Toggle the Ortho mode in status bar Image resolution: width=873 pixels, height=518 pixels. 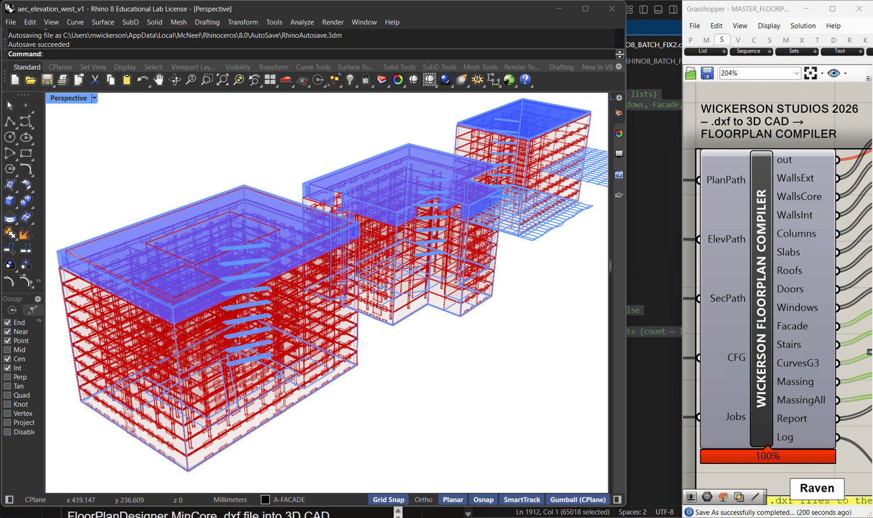423,500
